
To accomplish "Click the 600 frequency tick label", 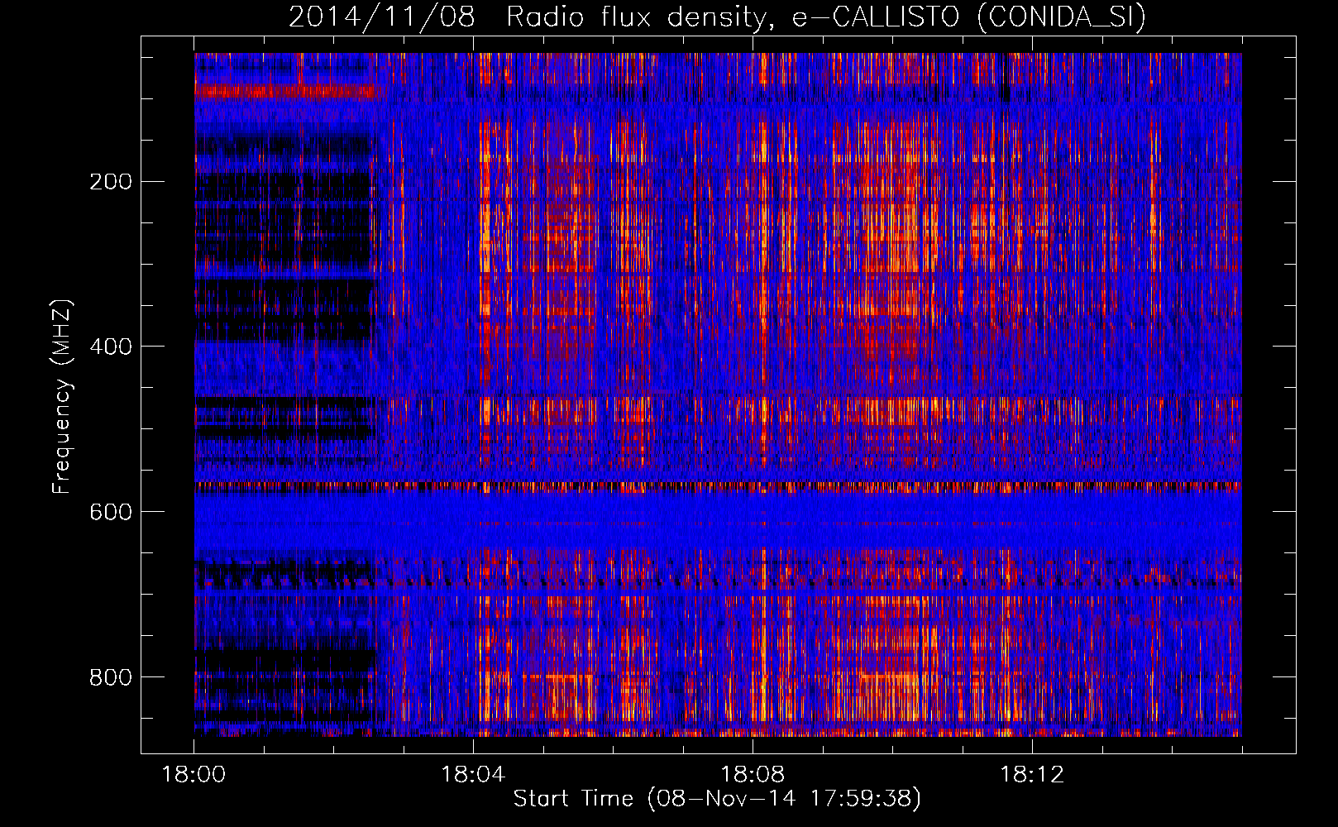I will pyautogui.click(x=110, y=512).
